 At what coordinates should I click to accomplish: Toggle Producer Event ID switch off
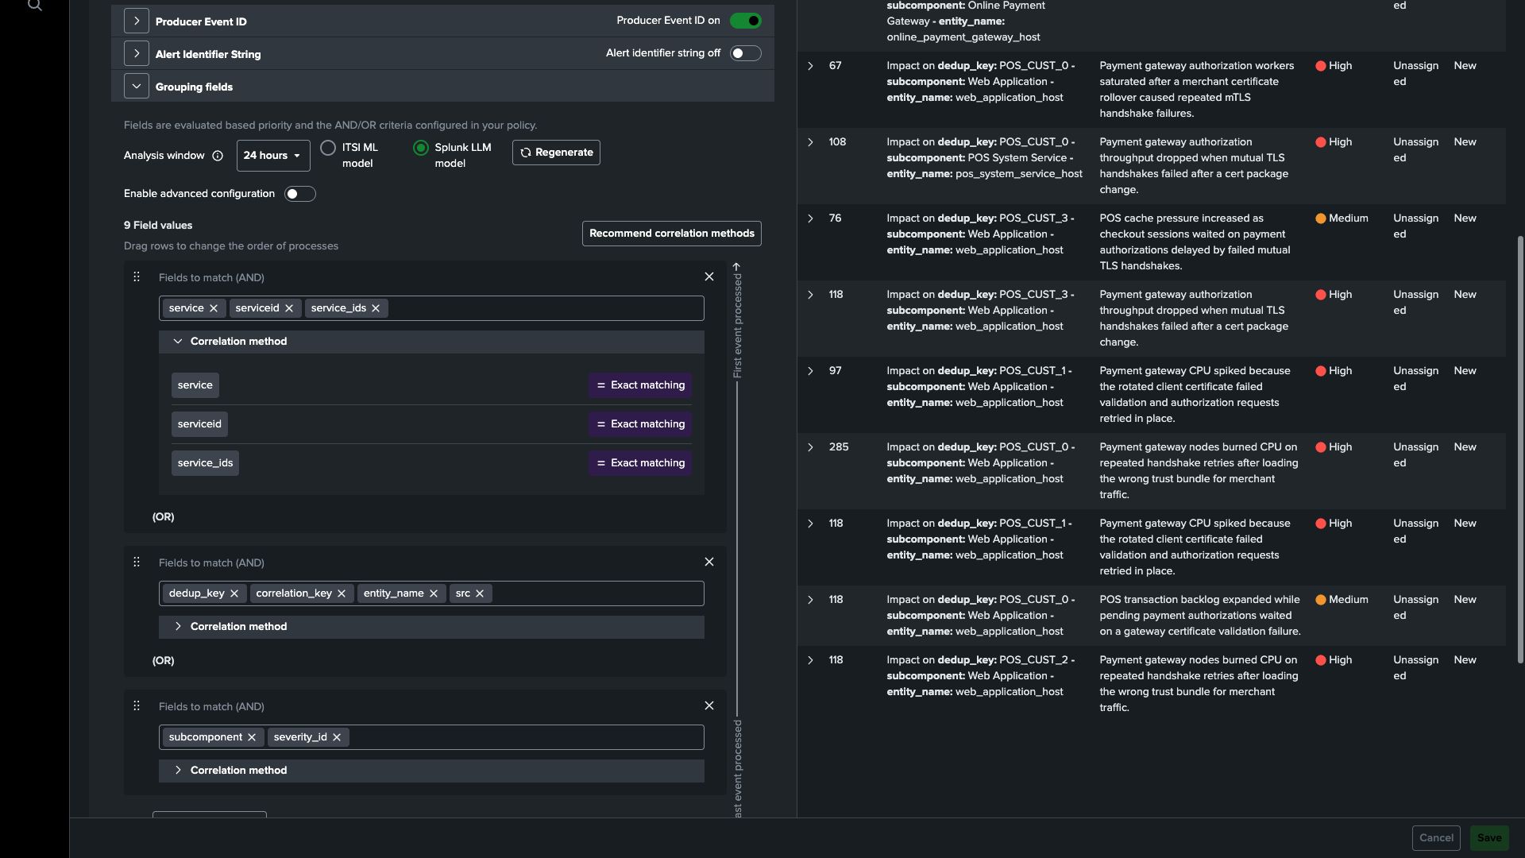[x=745, y=21]
